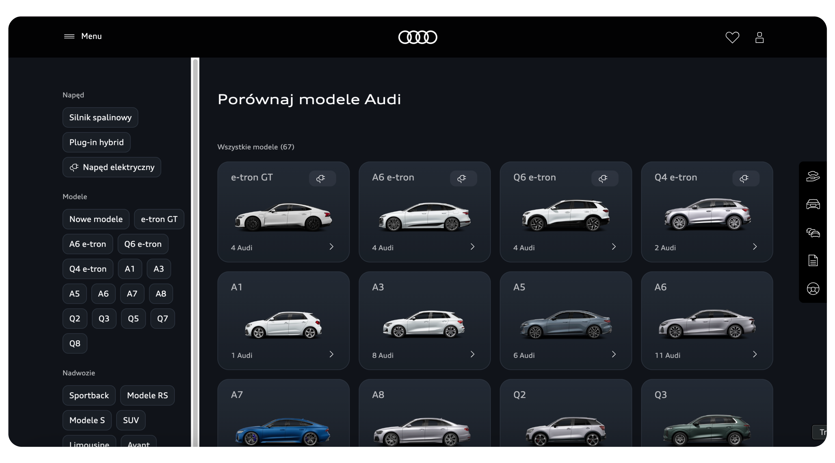
Task: Open favorites via the heart icon
Action: [x=733, y=38]
